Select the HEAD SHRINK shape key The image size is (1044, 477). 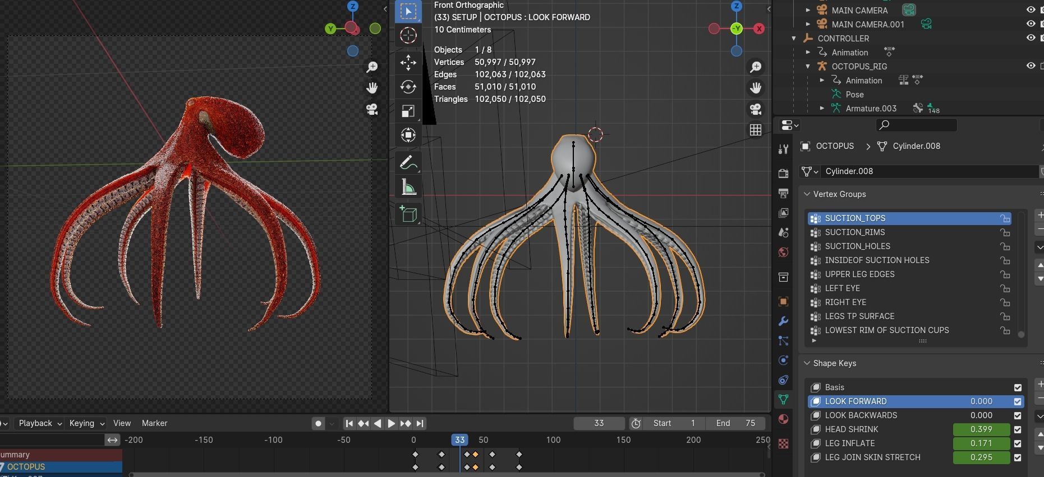pos(880,429)
